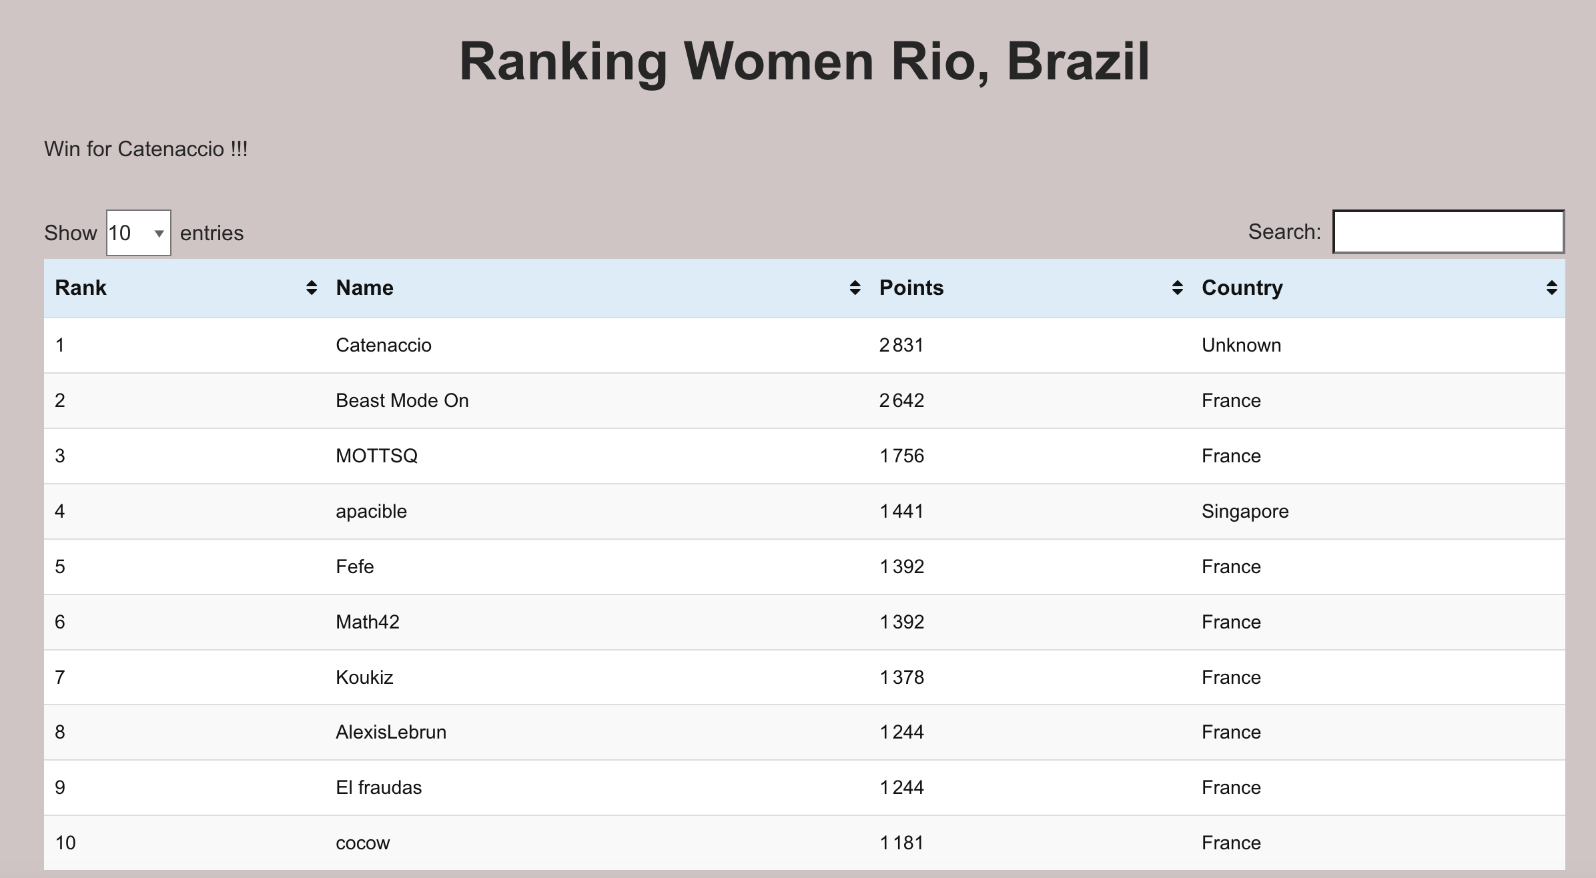
Task: Open the Show entries count dropdown
Action: point(139,233)
